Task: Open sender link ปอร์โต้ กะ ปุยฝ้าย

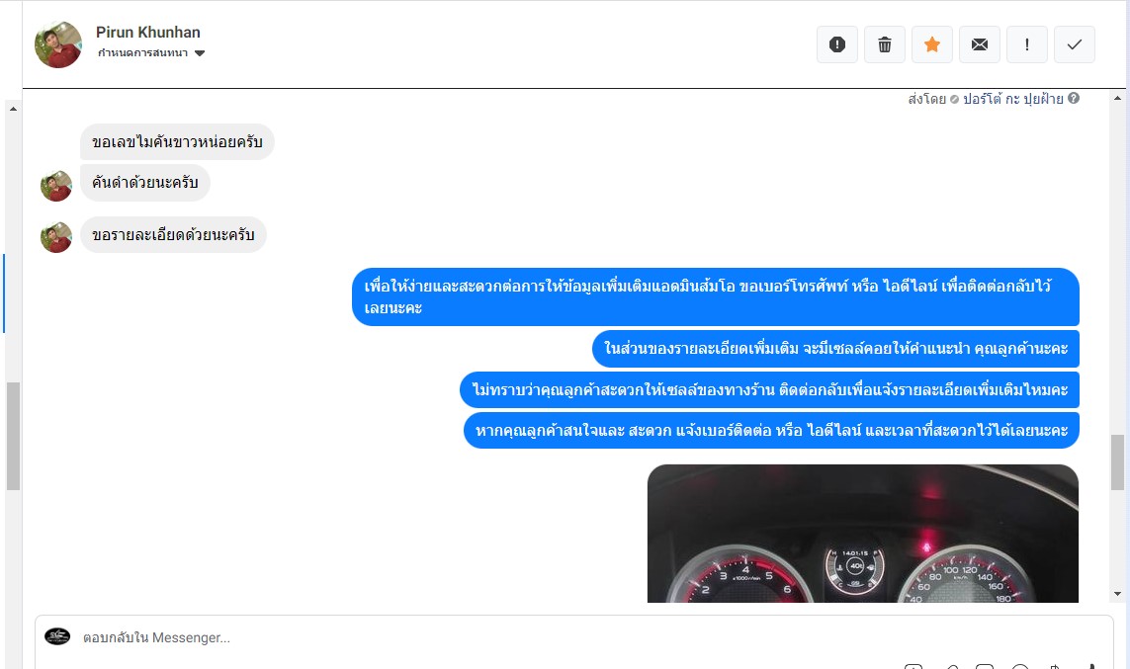Action: click(1012, 99)
